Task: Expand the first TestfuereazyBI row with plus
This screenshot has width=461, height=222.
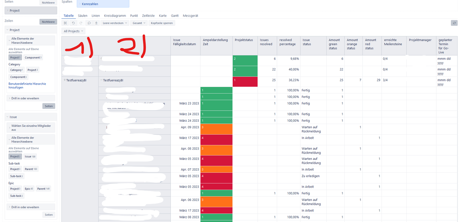Action: (65, 80)
